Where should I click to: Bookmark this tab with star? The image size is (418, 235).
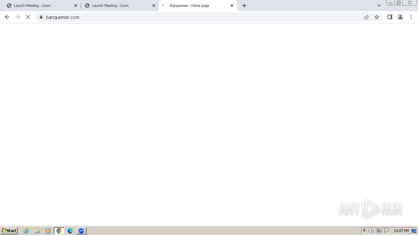[377, 17]
